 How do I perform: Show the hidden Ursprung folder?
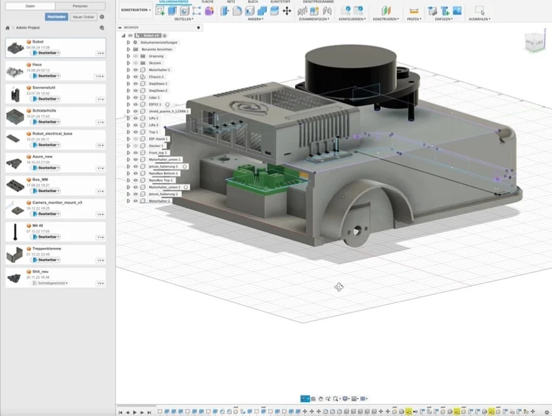[136, 56]
